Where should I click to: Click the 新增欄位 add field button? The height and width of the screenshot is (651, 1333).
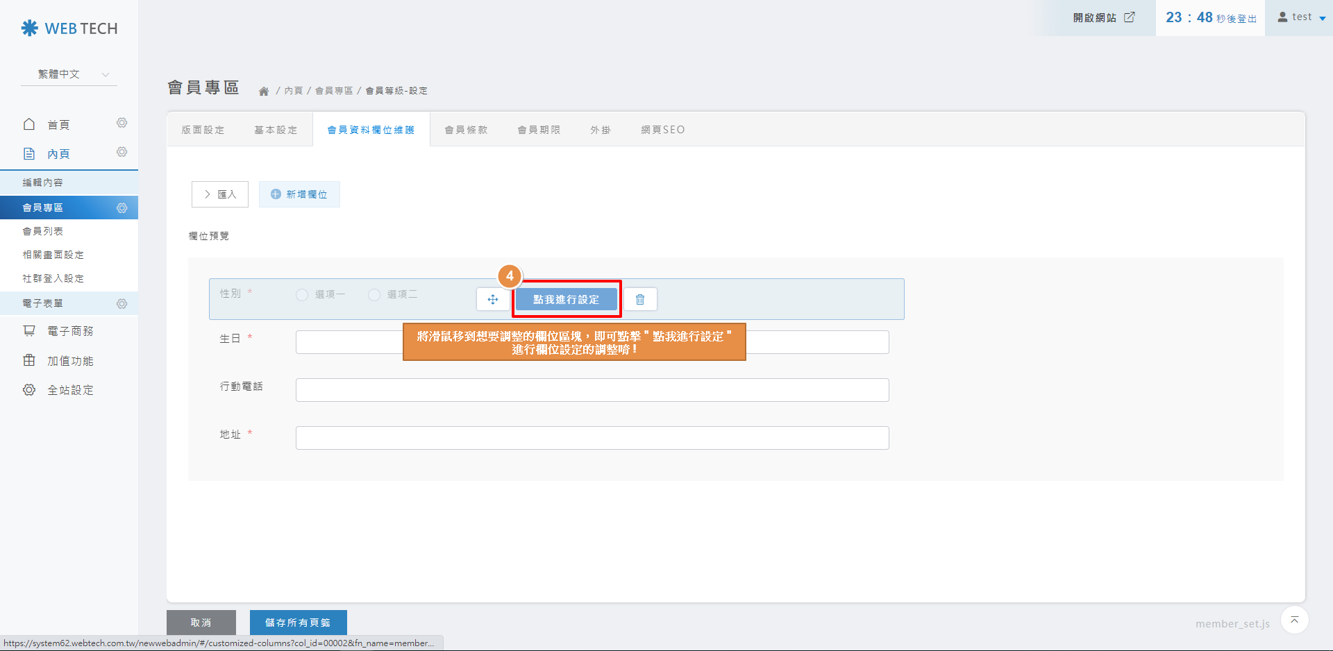click(x=299, y=194)
